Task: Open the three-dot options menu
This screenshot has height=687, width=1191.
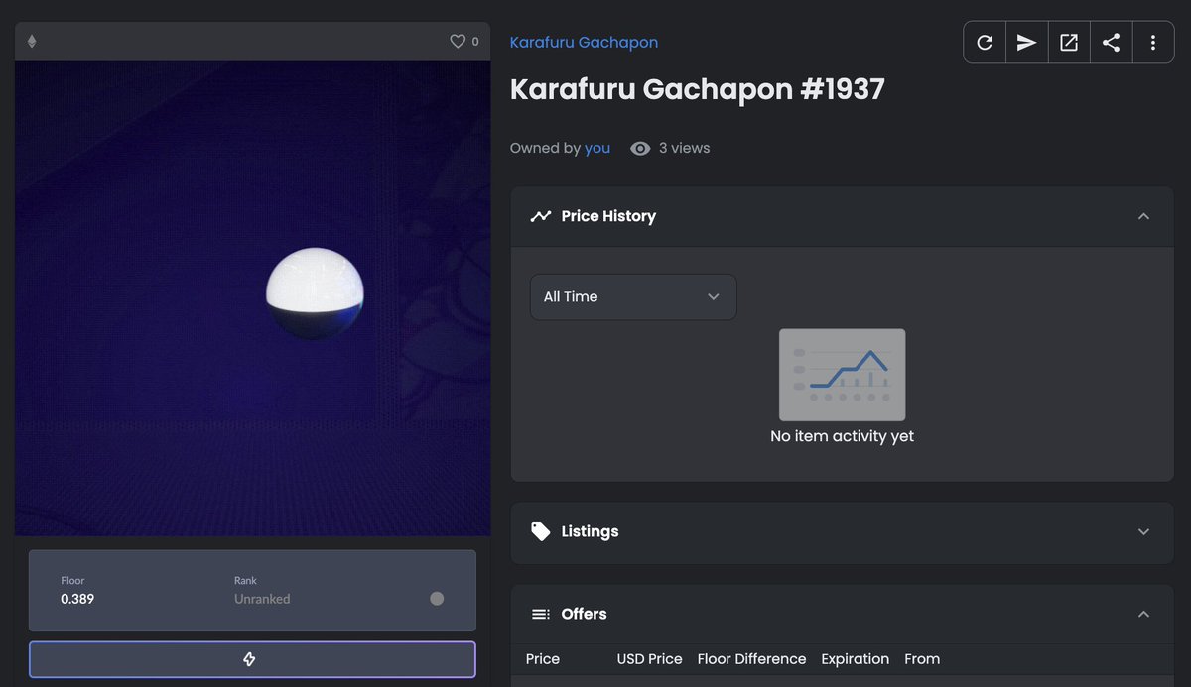Action: click(x=1152, y=42)
